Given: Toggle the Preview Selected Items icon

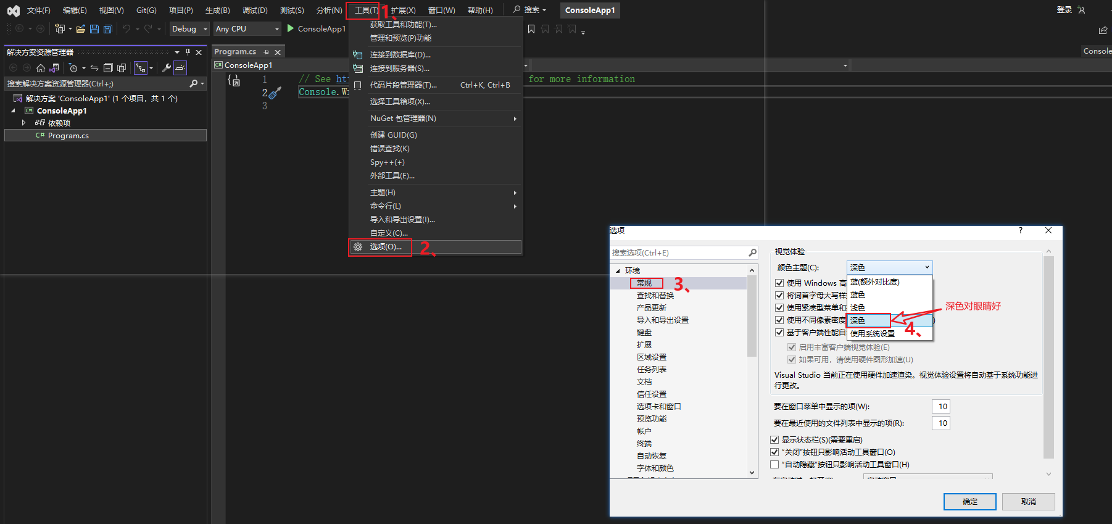Looking at the screenshot, I should [x=180, y=68].
